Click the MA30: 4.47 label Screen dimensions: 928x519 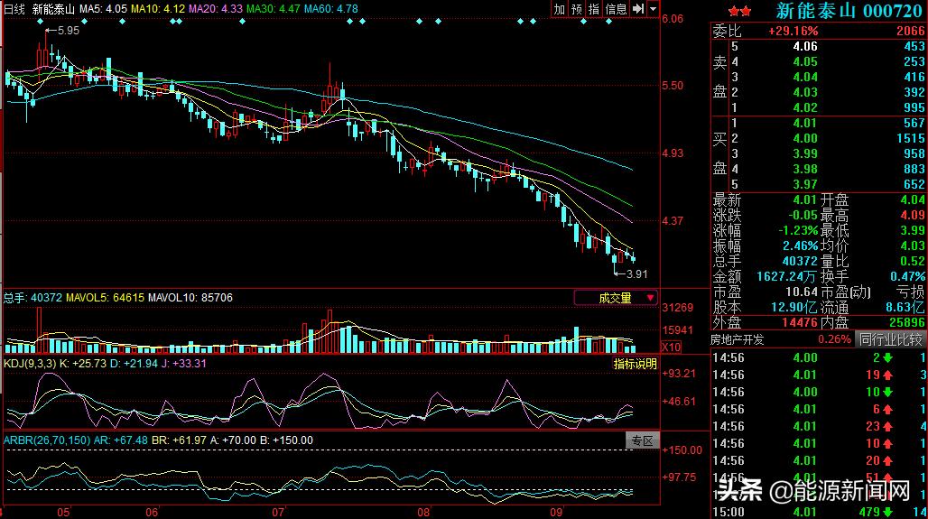(x=274, y=9)
